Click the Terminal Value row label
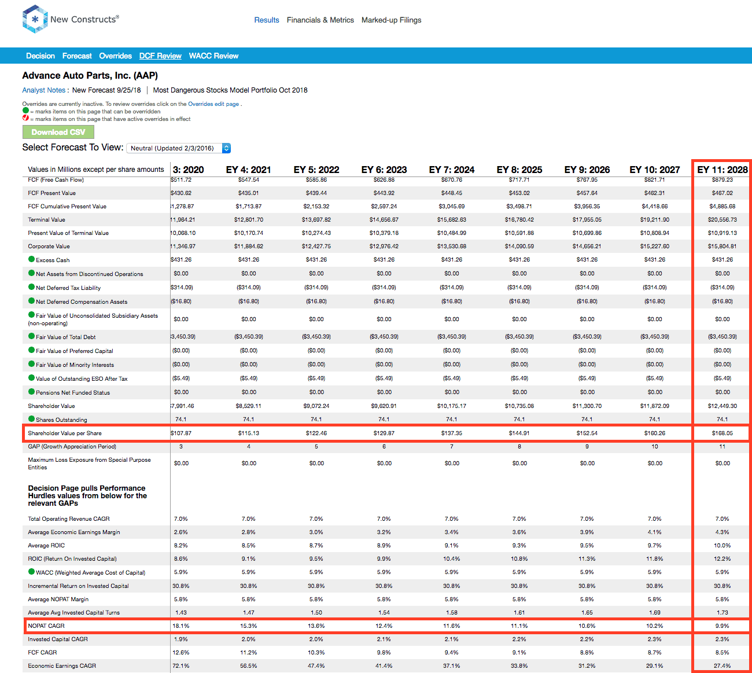This screenshot has height=673, width=752. 47,219
